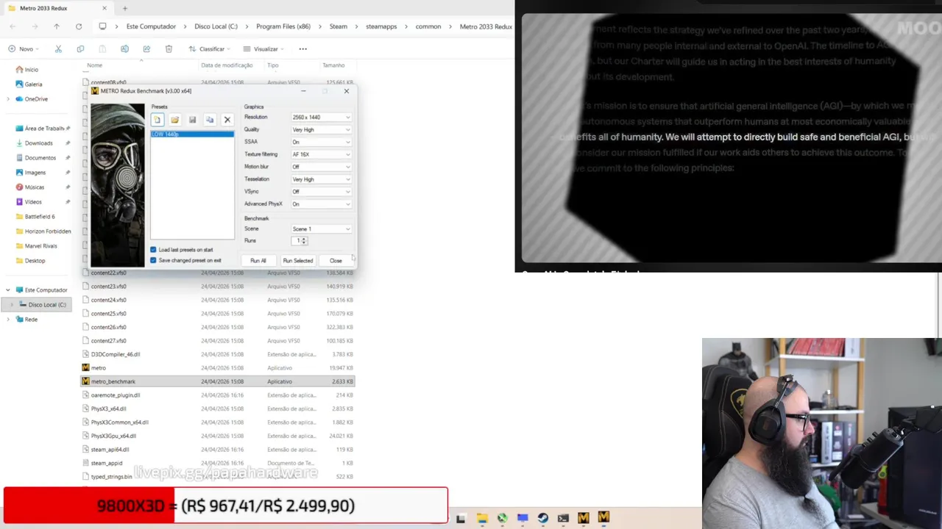
Task: Open the blue monitor icon in taskbar
Action: coord(523,518)
